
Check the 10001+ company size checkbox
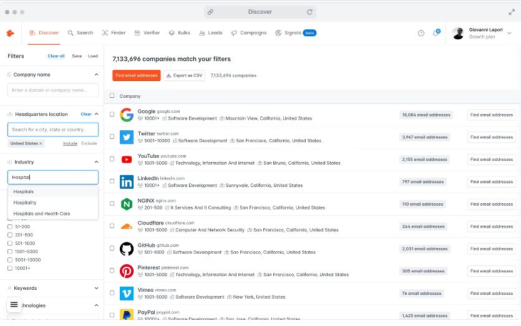10,268
